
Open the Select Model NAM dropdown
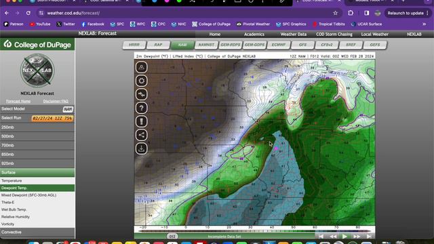click(x=68, y=109)
